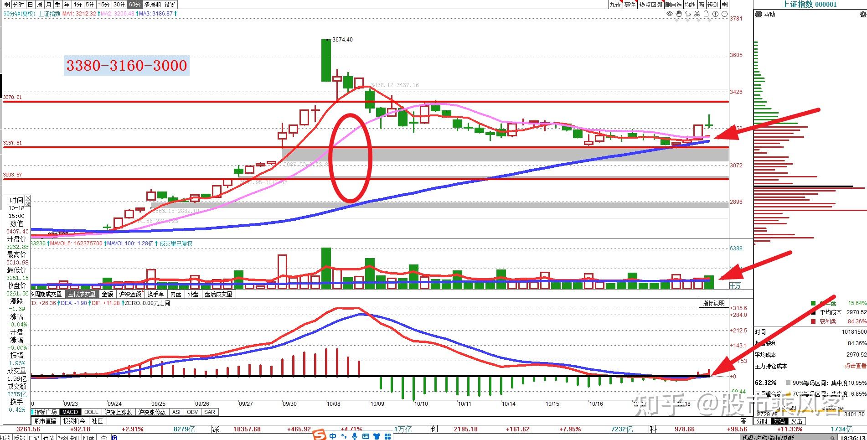Zoom in with the plus circle icon

(715, 14)
